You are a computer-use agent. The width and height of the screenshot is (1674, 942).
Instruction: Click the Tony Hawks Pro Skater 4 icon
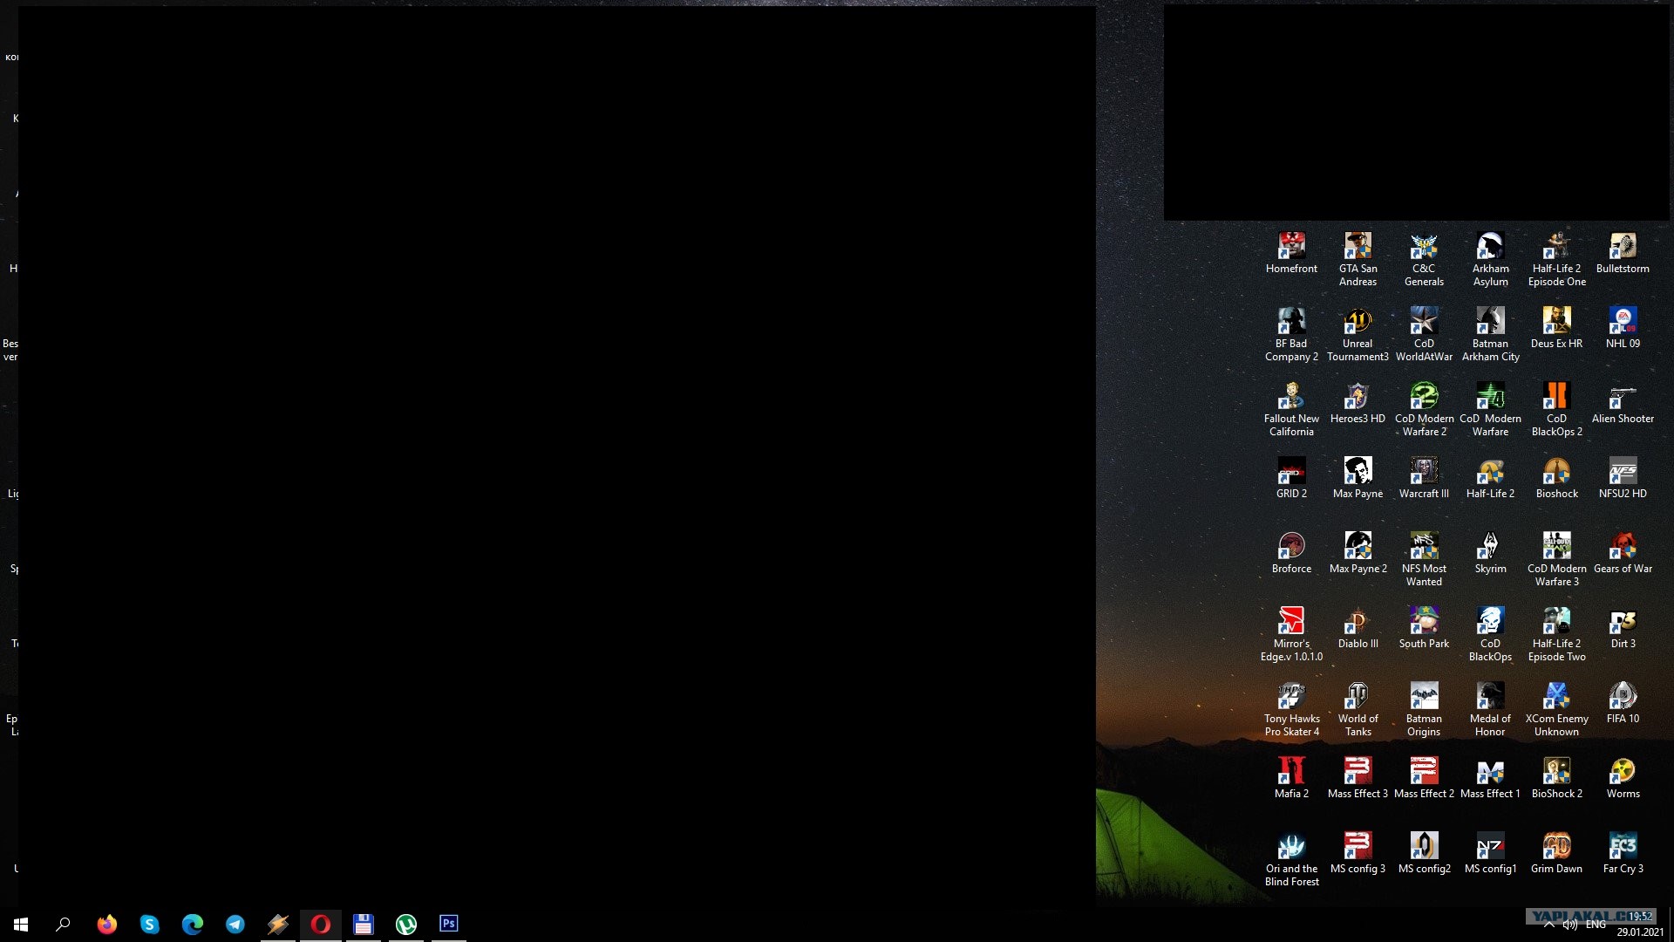pos(1291,709)
